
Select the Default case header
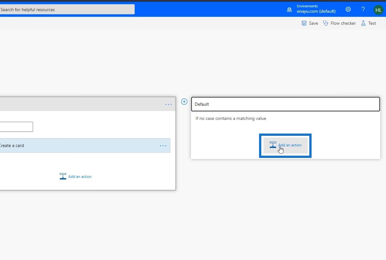point(285,104)
